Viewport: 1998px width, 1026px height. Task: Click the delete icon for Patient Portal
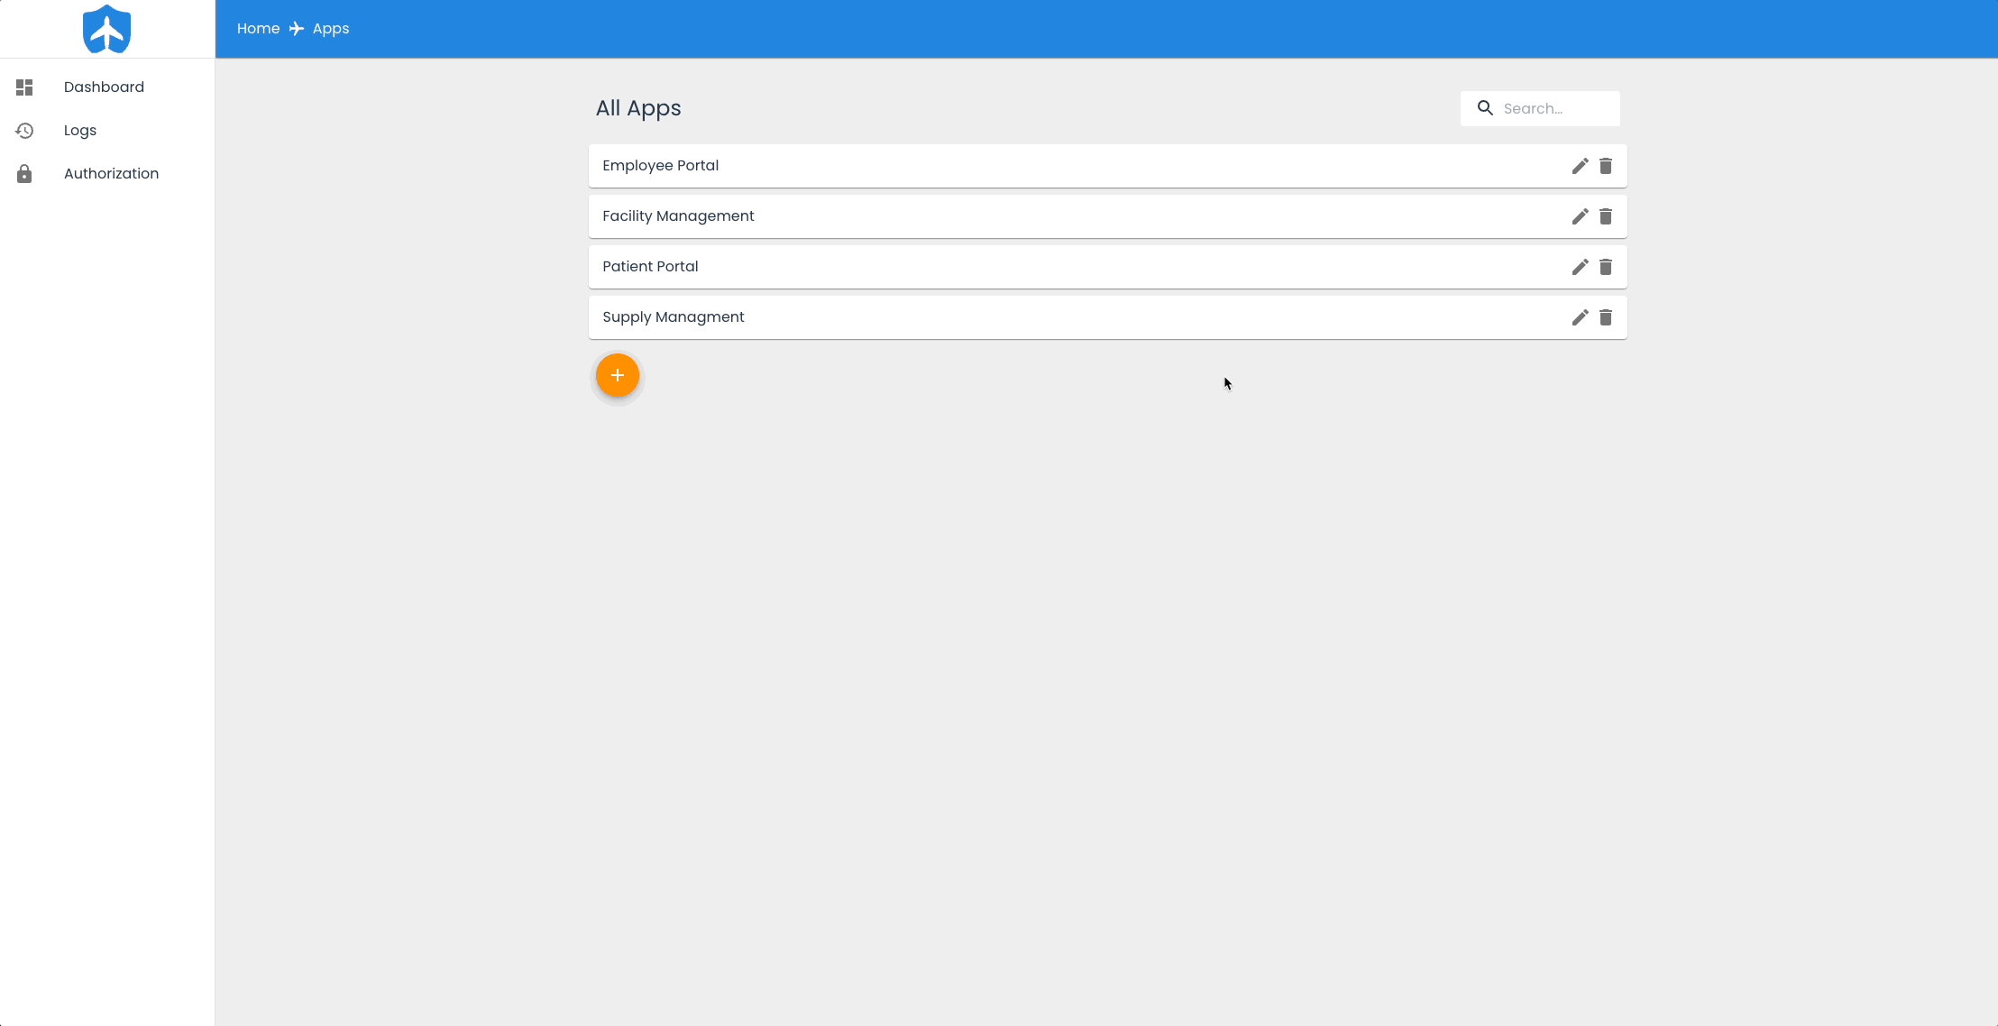point(1606,266)
